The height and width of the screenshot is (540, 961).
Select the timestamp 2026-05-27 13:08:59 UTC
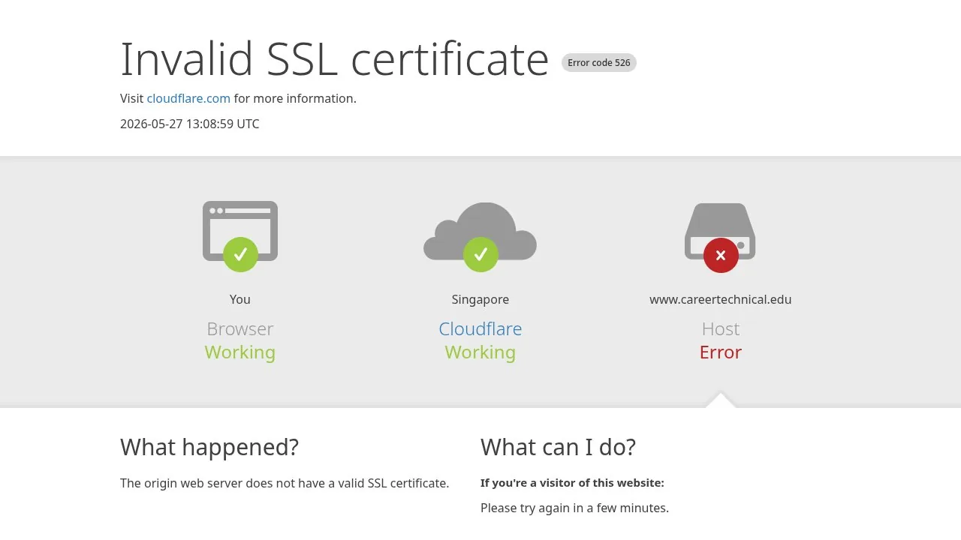point(190,124)
